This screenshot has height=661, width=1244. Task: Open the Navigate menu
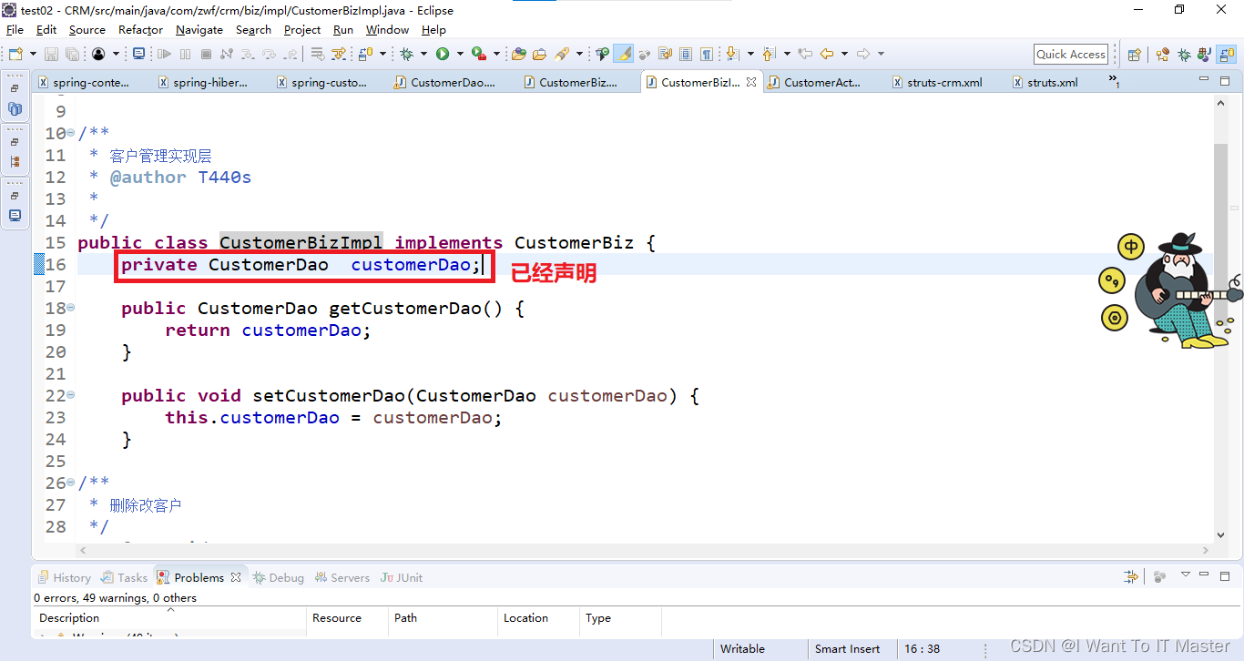(x=199, y=30)
